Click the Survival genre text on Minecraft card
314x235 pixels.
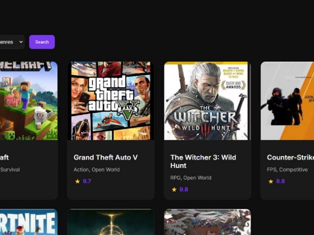point(10,170)
